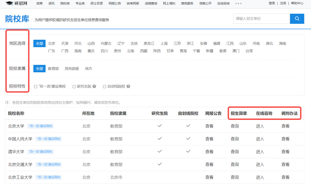The width and height of the screenshot is (311, 185).
Task: Click the 研招网 logo
Action: (x=16, y=4)
